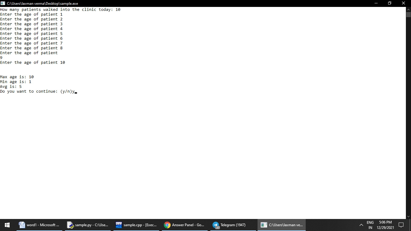Image resolution: width=411 pixels, height=231 pixels.
Task: Click the line "Enter the age of patient 2"
Action: point(31,19)
